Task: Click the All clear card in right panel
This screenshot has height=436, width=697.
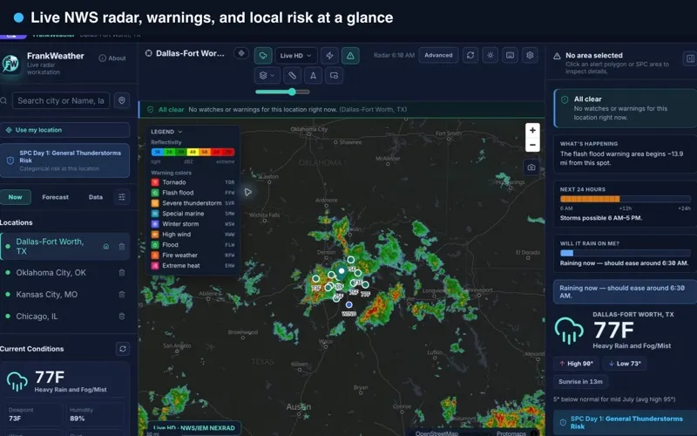Action: click(625, 108)
